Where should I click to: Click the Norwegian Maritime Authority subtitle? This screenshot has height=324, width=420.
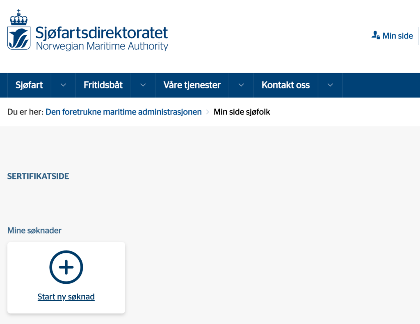tap(102, 46)
